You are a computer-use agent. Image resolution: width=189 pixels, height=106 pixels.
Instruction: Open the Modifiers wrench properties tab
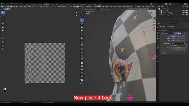[x=158, y=48]
